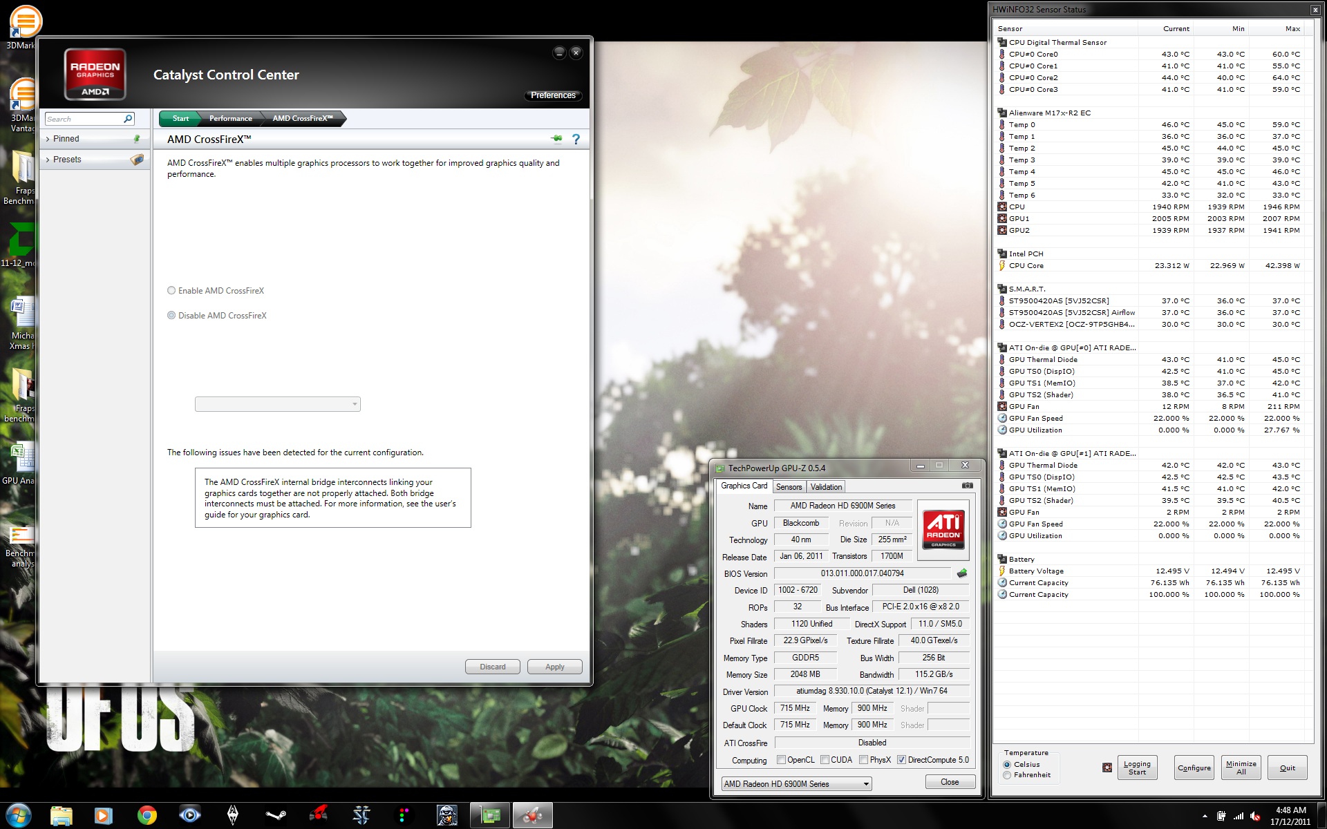Launch StarCraft II from taskbar
Screen dimensions: 1327x829
[361, 815]
